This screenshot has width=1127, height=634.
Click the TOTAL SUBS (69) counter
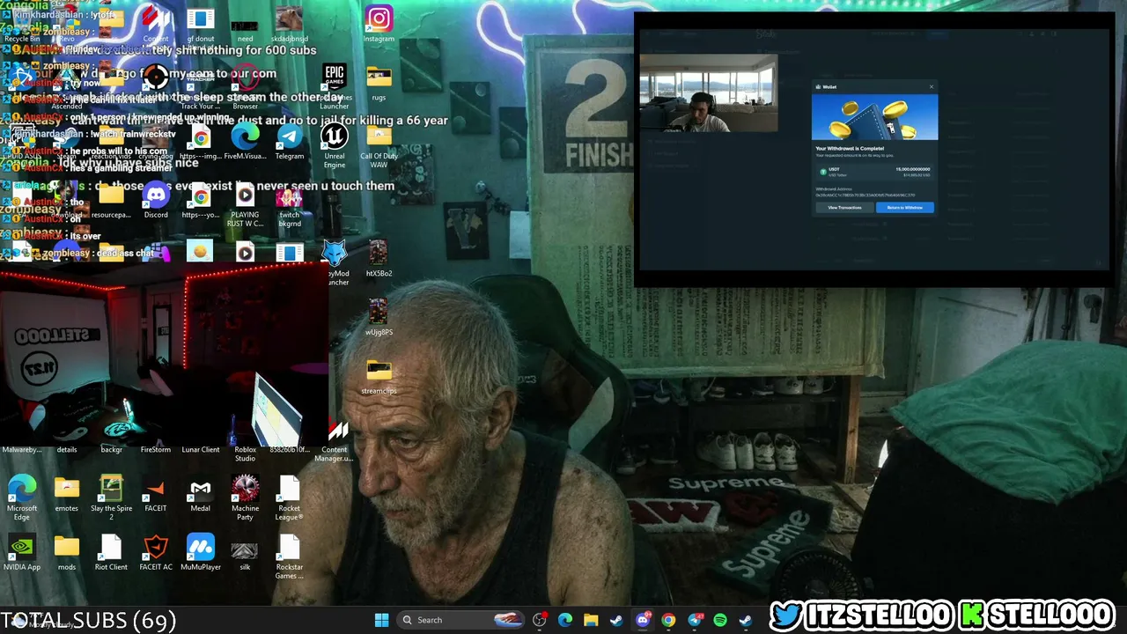click(x=88, y=621)
